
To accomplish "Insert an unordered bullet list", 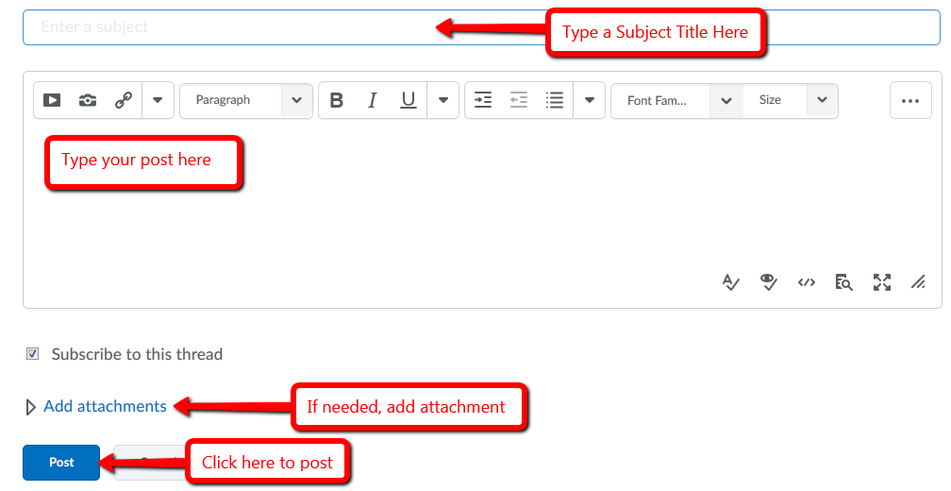I will pos(555,100).
